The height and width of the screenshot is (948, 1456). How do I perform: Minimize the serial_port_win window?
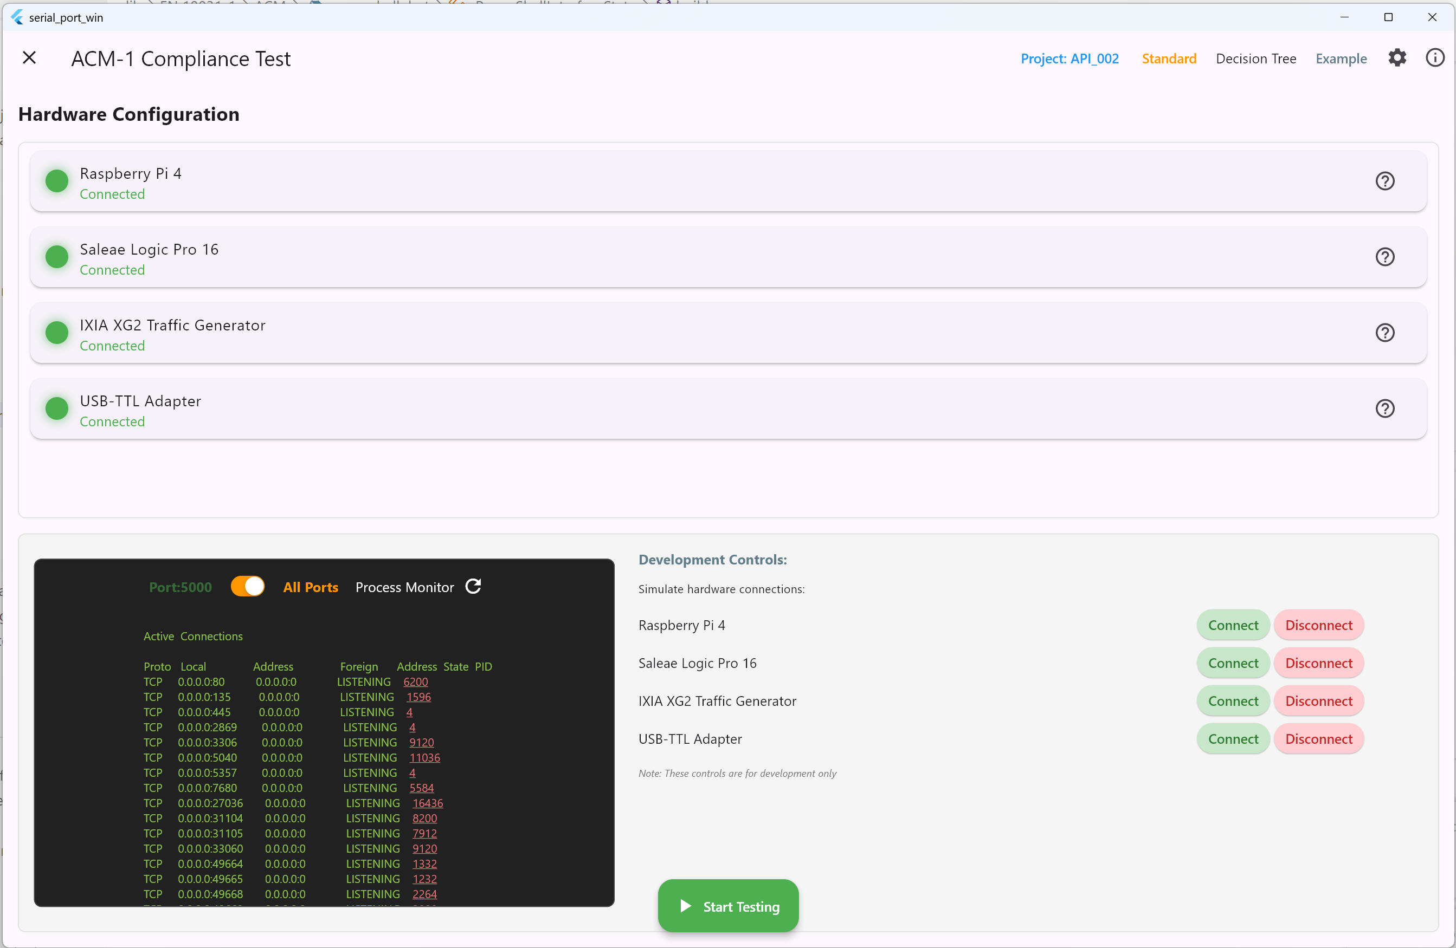(1344, 17)
